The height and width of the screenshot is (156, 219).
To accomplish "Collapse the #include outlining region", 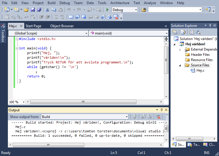I will (x=17, y=39).
